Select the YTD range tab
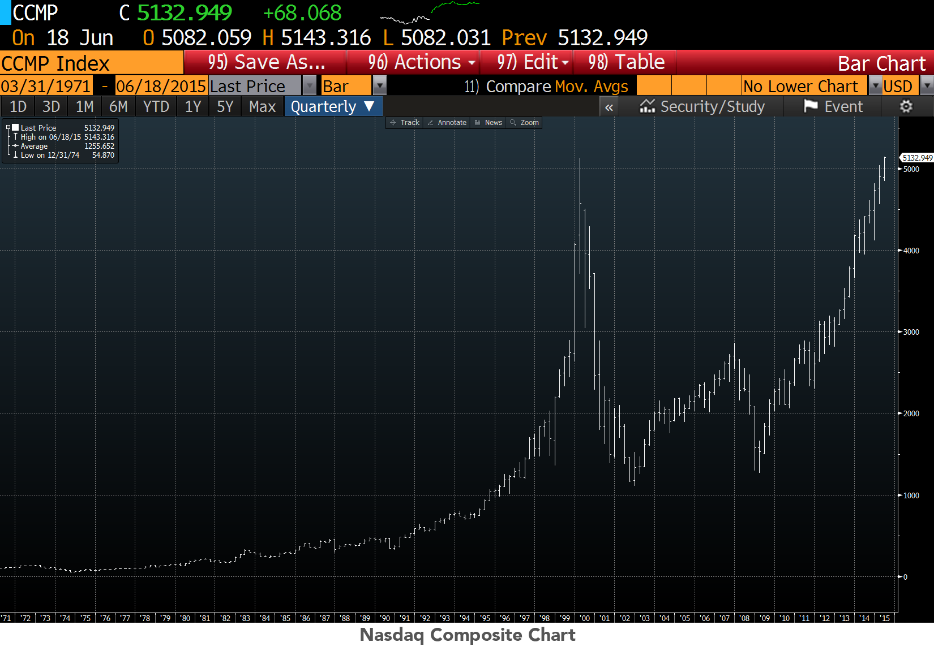The height and width of the screenshot is (651, 934). coord(156,106)
